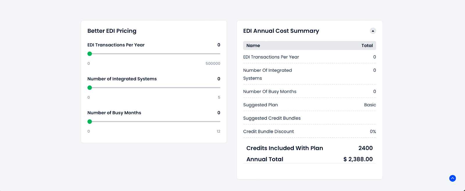This screenshot has height=191, width=465.
Task: Click the Suggested Credit Bundles row
Action: pyautogui.click(x=310, y=118)
